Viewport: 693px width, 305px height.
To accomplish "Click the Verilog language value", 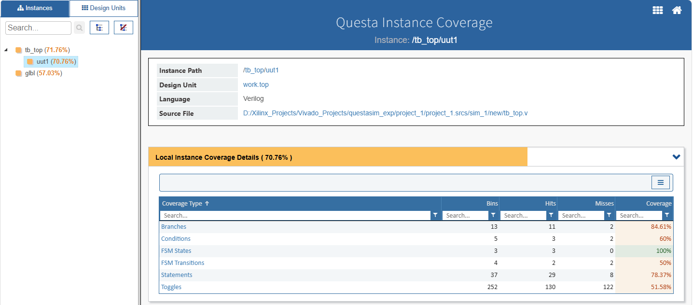I will click(x=253, y=99).
